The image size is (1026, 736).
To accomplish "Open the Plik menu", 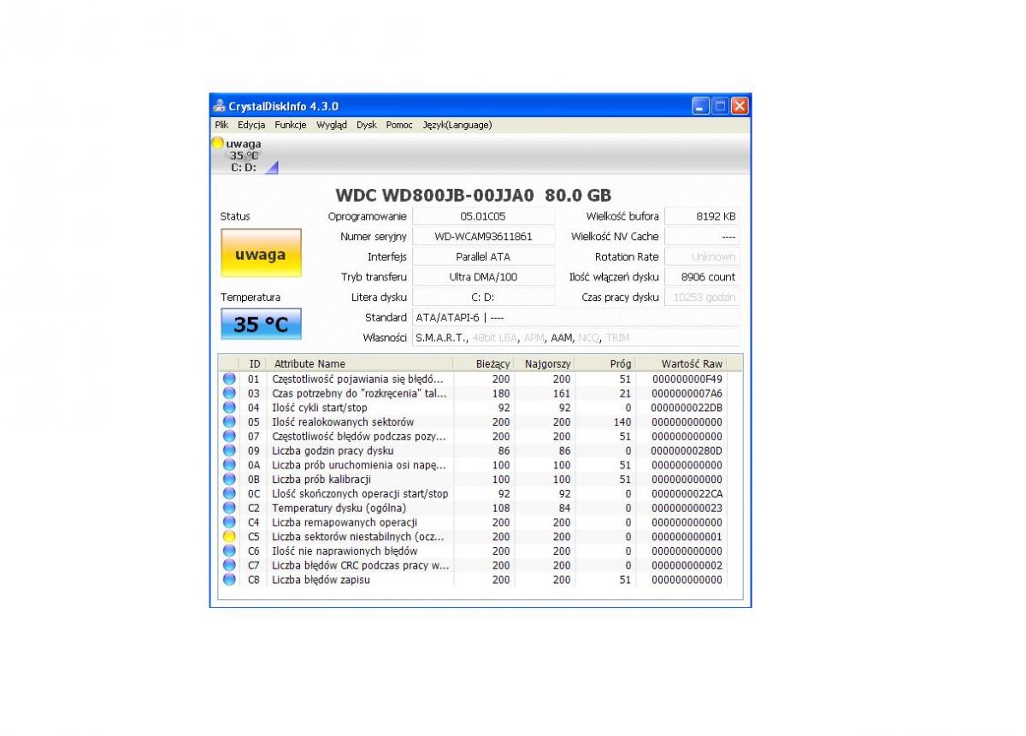I will point(221,125).
